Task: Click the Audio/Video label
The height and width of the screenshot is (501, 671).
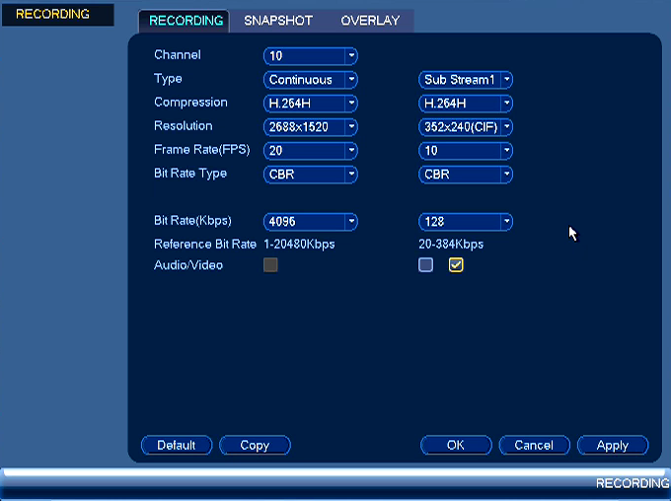Action: click(x=188, y=265)
